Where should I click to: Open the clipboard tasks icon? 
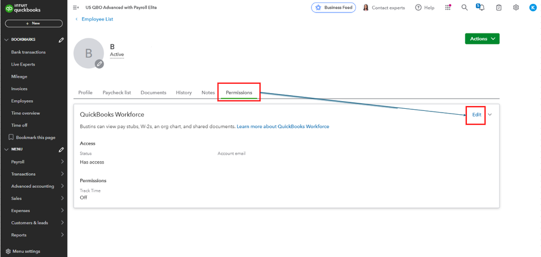499,8
